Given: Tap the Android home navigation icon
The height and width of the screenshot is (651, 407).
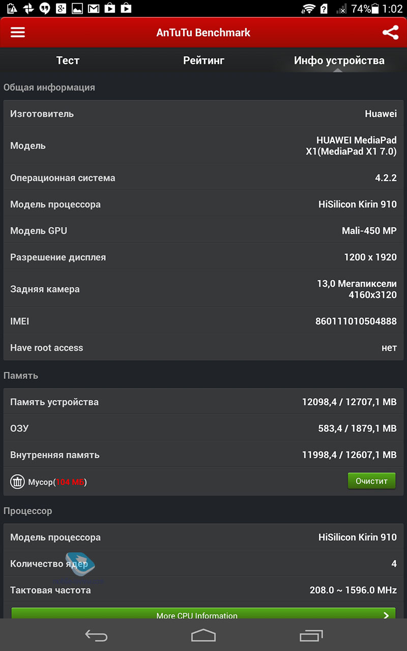Looking at the screenshot, I should (x=203, y=635).
